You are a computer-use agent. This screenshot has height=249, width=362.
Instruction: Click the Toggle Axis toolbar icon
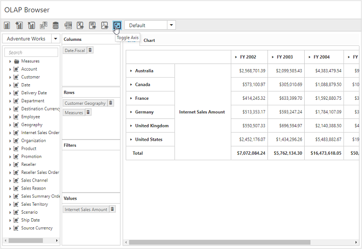(x=117, y=25)
